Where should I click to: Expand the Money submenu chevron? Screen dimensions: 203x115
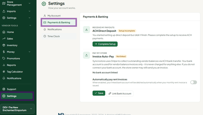(x=29, y=52)
